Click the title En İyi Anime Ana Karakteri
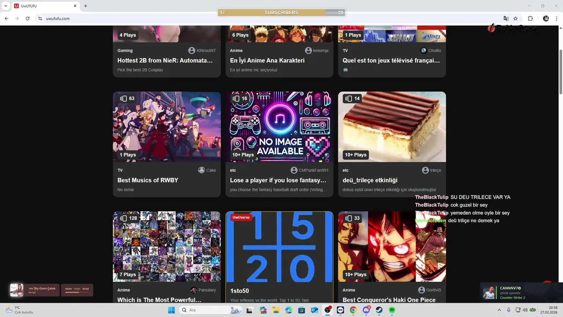The height and width of the screenshot is (317, 563). click(267, 60)
